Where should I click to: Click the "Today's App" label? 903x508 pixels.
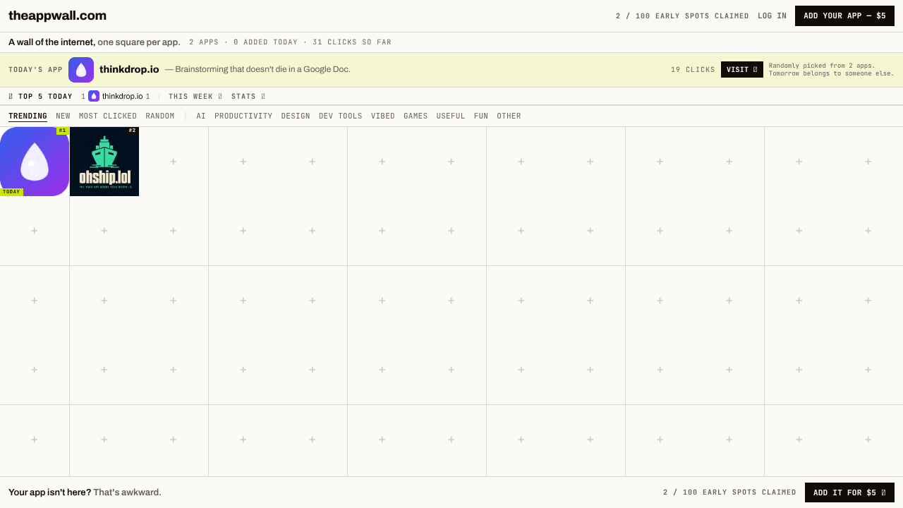coord(35,70)
